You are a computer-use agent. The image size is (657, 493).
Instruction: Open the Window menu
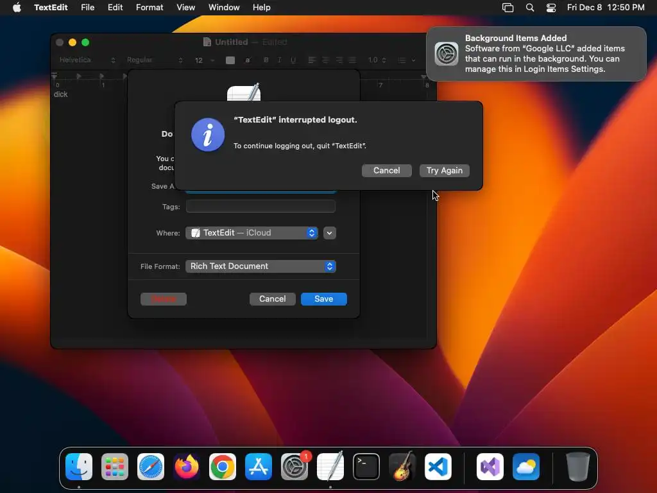[x=224, y=8]
